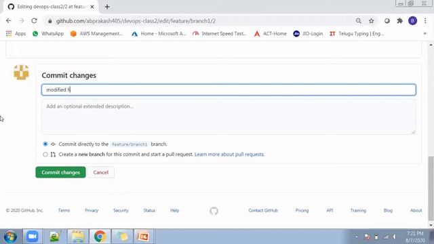Image resolution: width=434 pixels, height=244 pixels.
Task: Open the Blog footer link
Action: coord(388,211)
